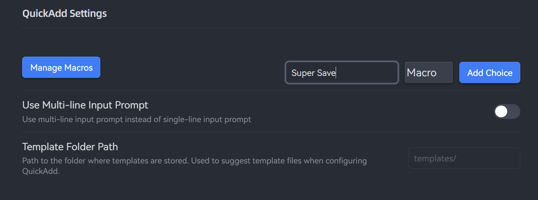Click the QuickAdd Settings heading
Image resolution: width=538 pixels, height=200 pixels.
click(x=65, y=13)
